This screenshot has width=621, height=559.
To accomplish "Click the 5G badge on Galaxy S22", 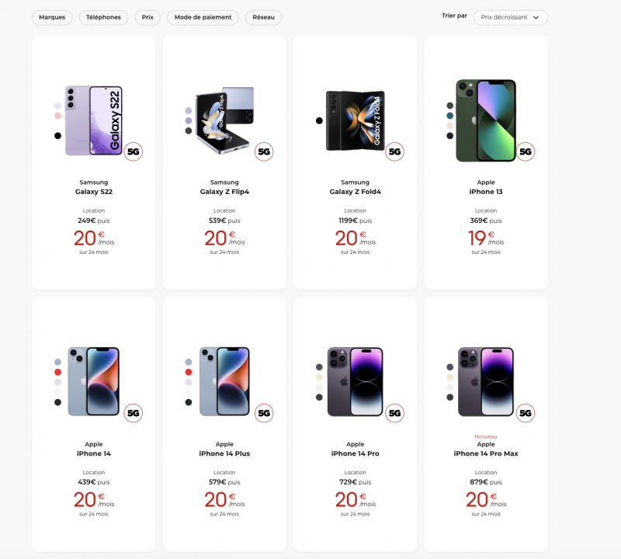I will [134, 152].
